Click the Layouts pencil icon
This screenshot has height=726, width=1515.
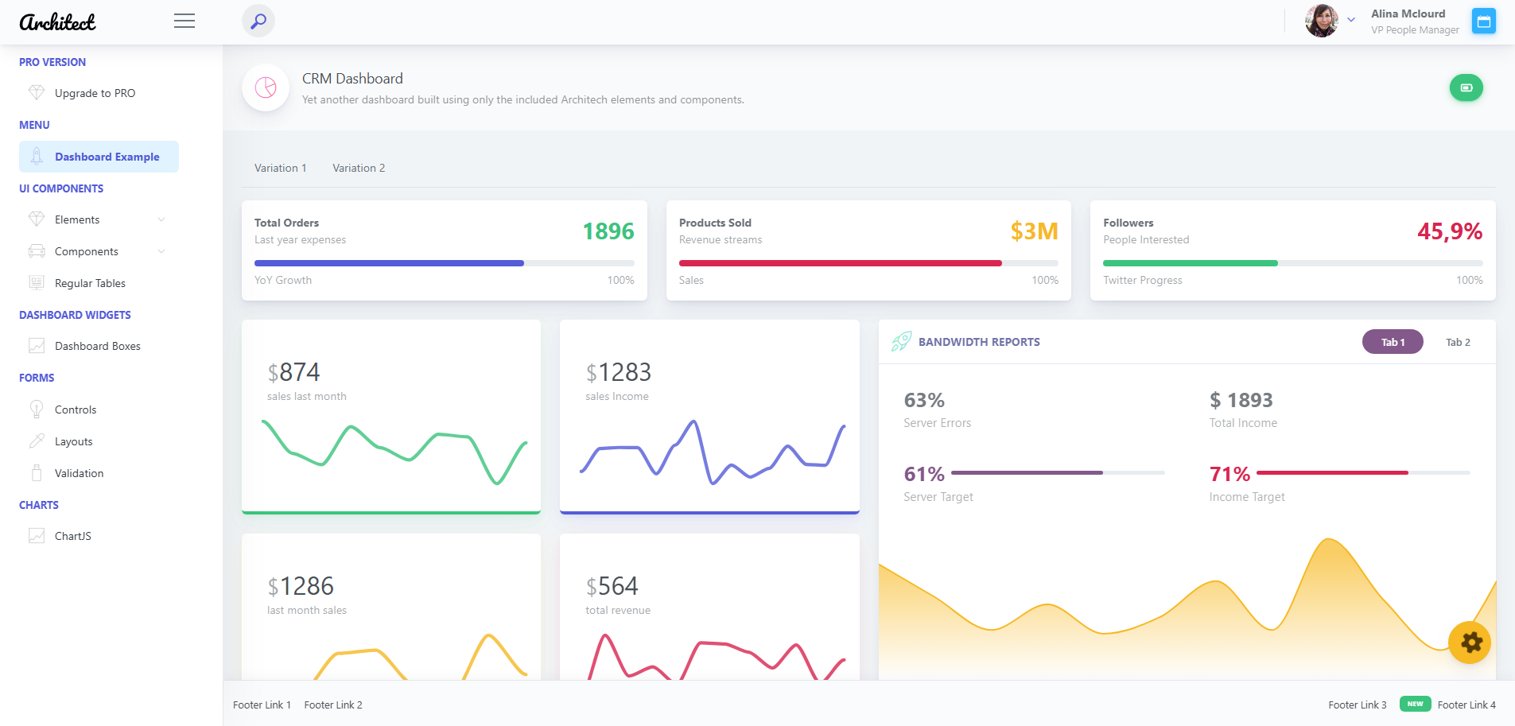[x=37, y=441]
